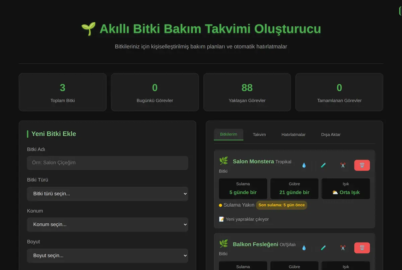
Task: Click the 'Akıllı Bitki Bakım Takvimi Oluşturucu' title
Action: tap(210, 29)
